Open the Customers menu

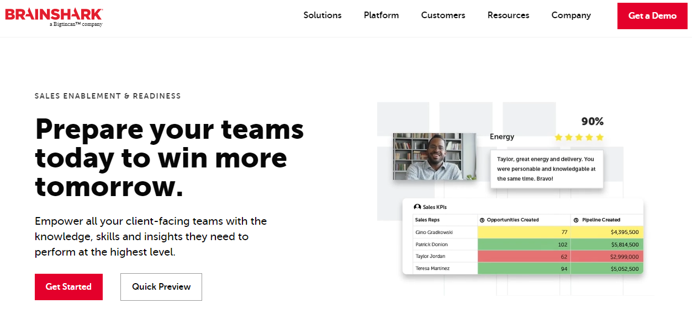tap(443, 15)
